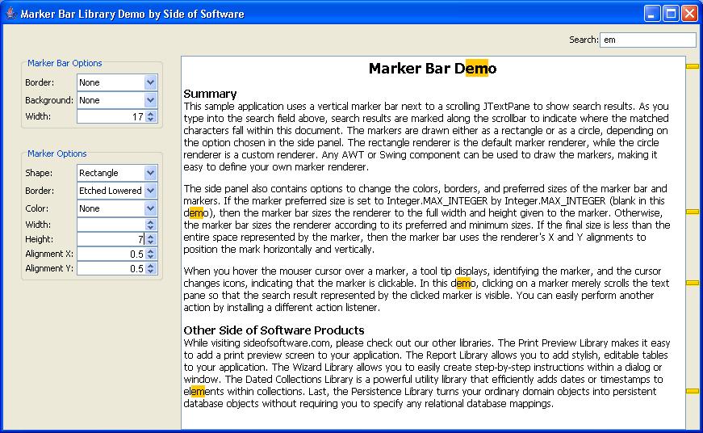Screen dimensions: 703x433
Task: Decrease the Alignment Y spinner value
Action: coord(151,271)
